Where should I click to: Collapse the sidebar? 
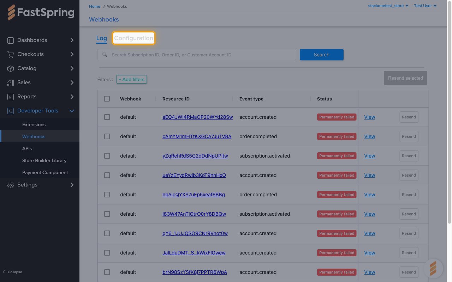click(12, 272)
